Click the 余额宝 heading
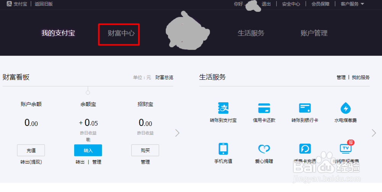This screenshot has width=382, height=192. pyautogui.click(x=88, y=104)
